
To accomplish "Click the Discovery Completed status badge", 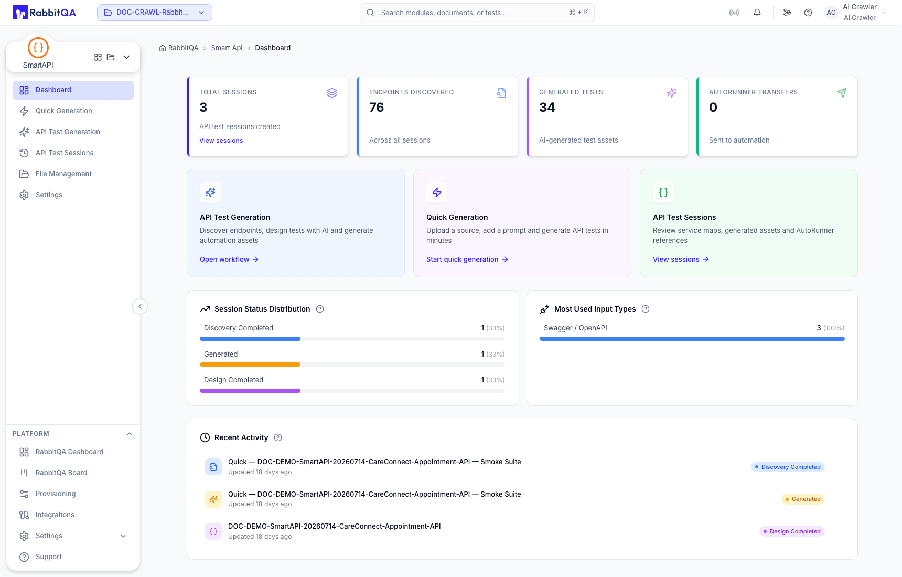I will pos(788,467).
